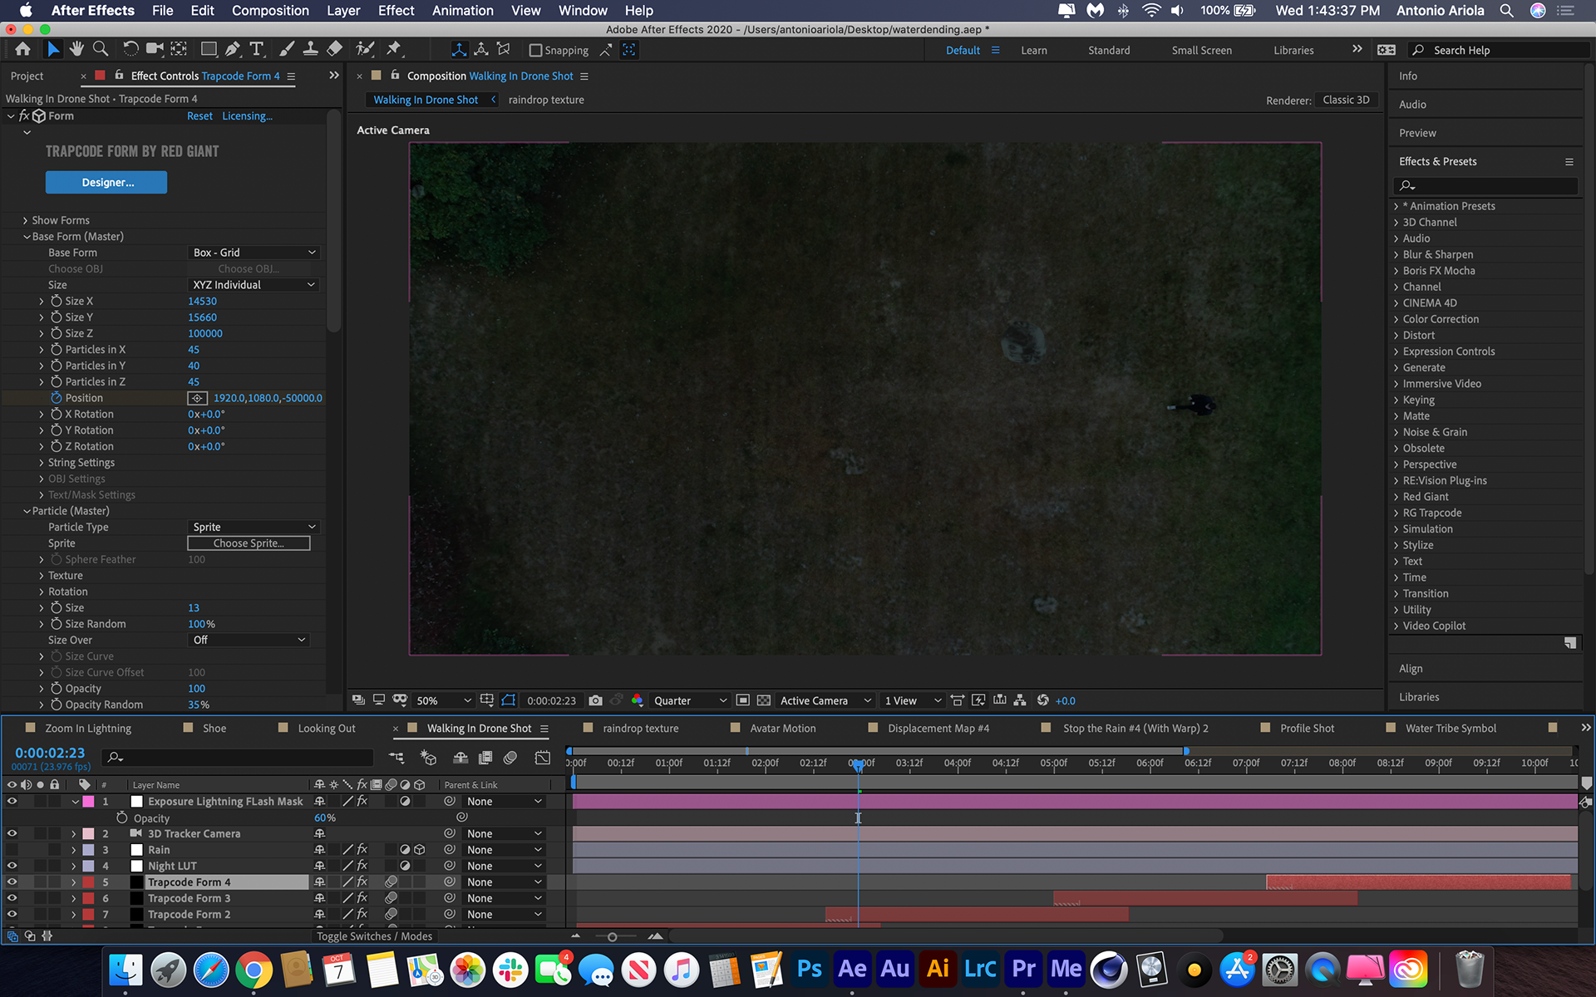
Task: Select the Horizontal Type tool
Action: point(257,50)
